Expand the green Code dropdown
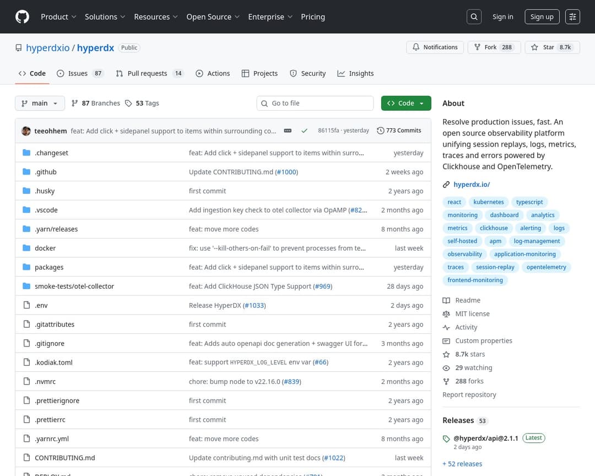Screen dimensions: 595x476 pos(406,103)
